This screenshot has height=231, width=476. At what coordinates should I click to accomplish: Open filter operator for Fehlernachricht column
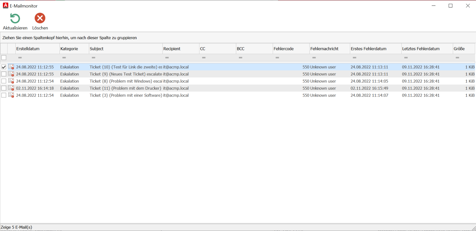314,58
